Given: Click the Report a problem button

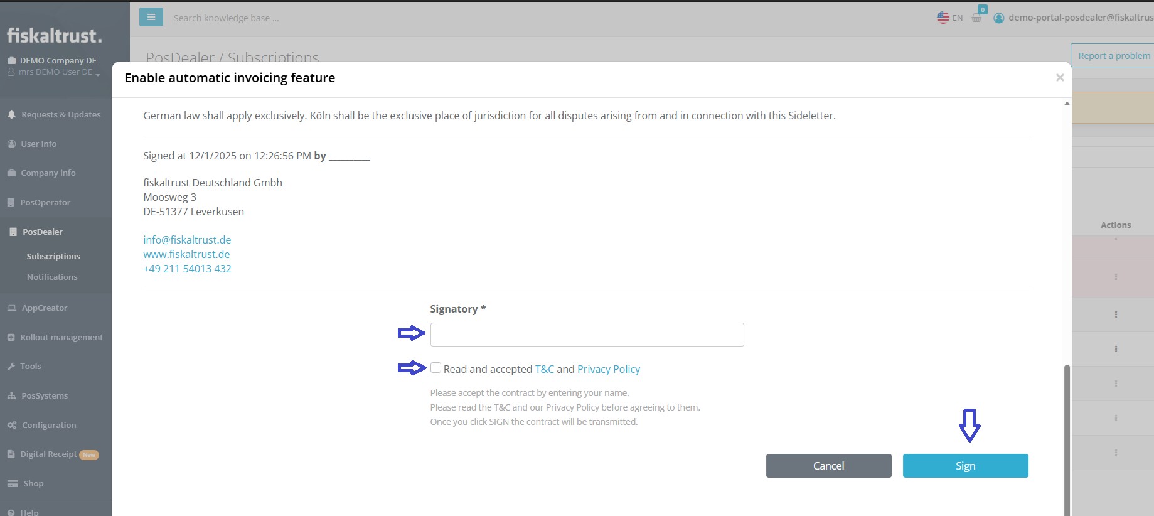Looking at the screenshot, I should [1114, 56].
